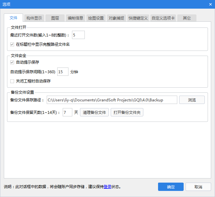Click the 最近打开文件数 input field
Viewport: 215px width, 197px height.
pos(78,35)
